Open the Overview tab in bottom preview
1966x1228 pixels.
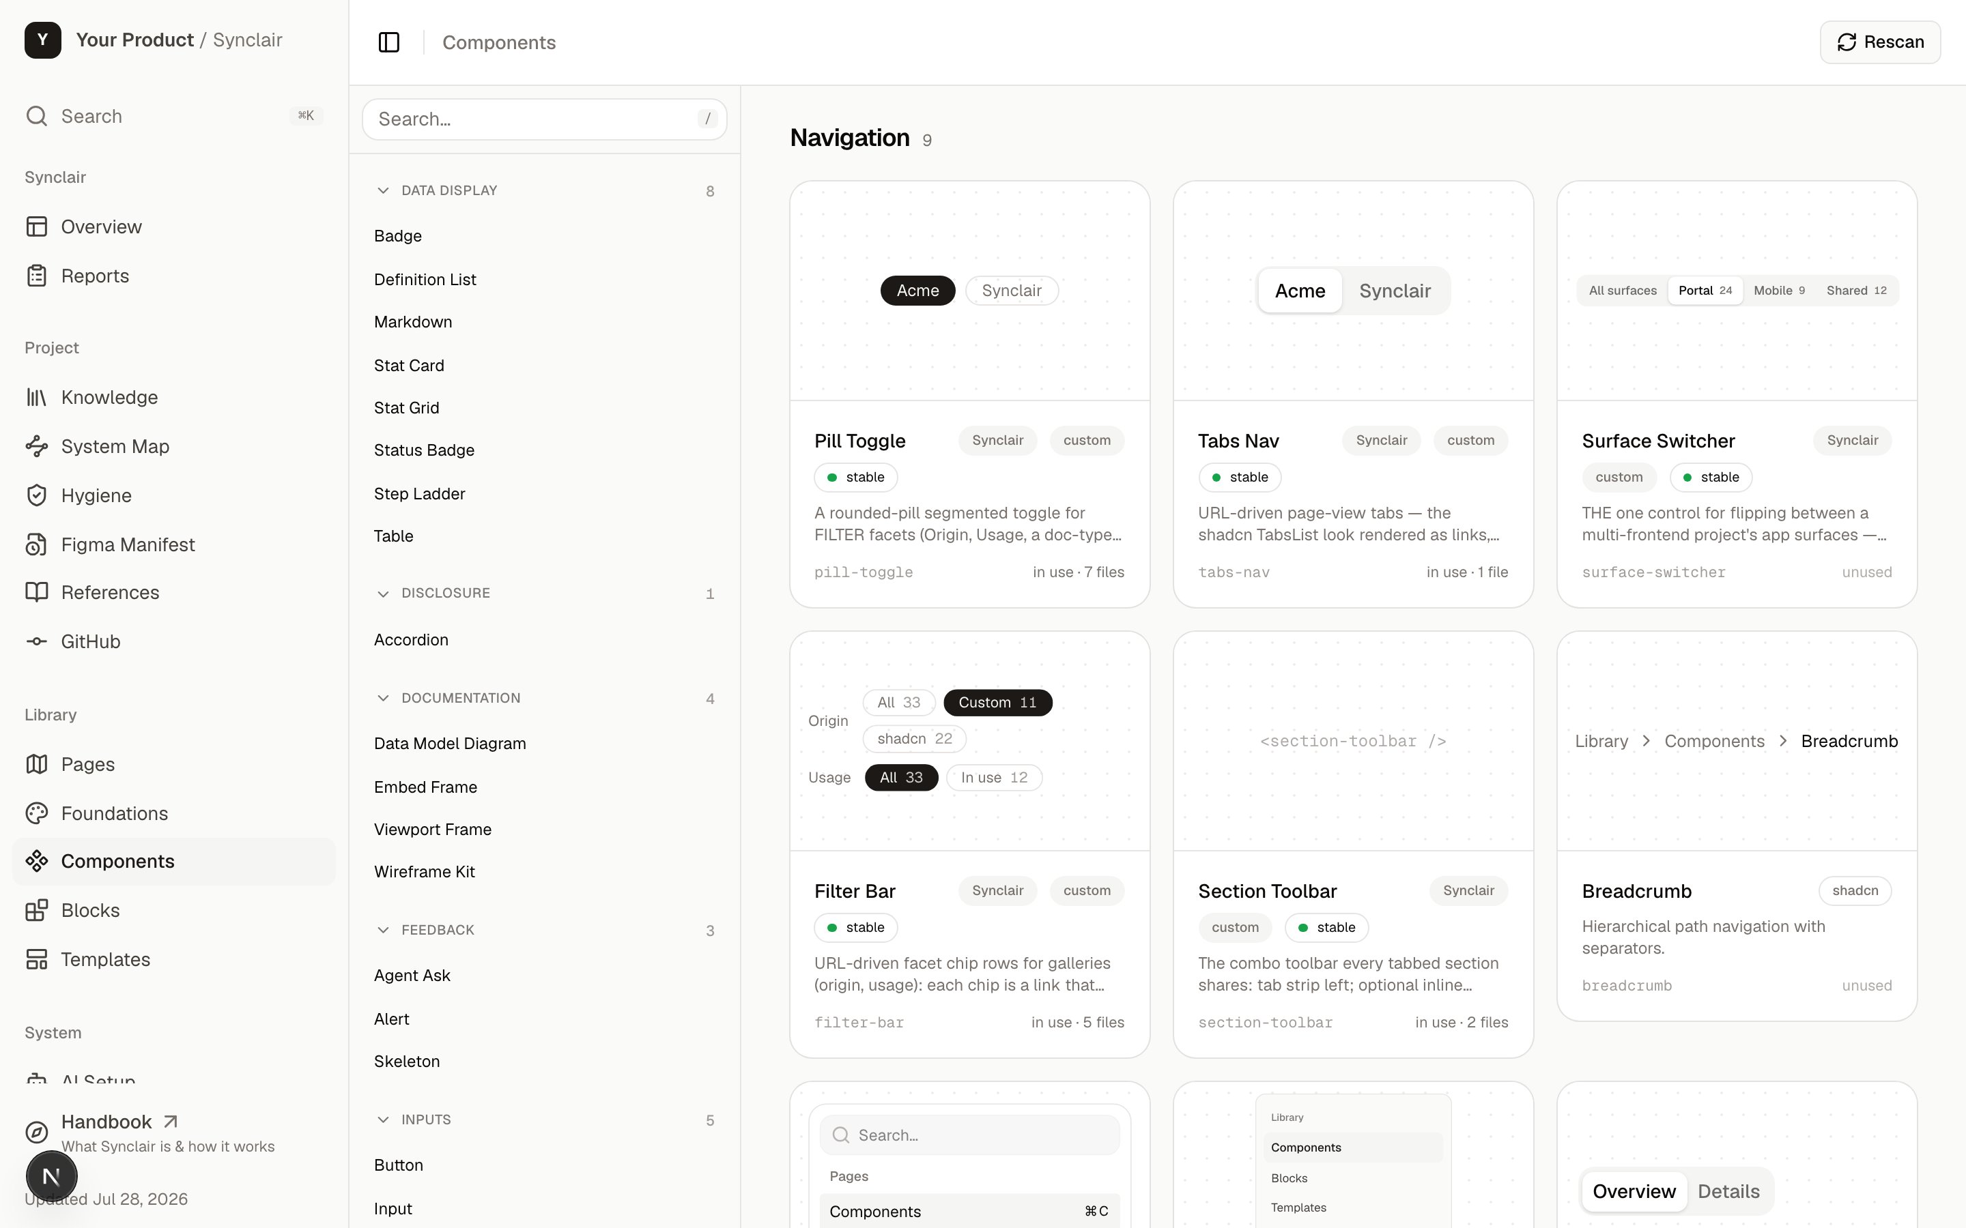1634,1191
